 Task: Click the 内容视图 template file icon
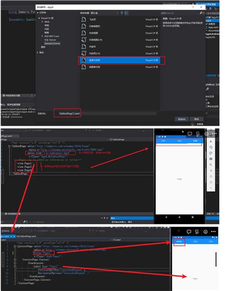(84, 33)
